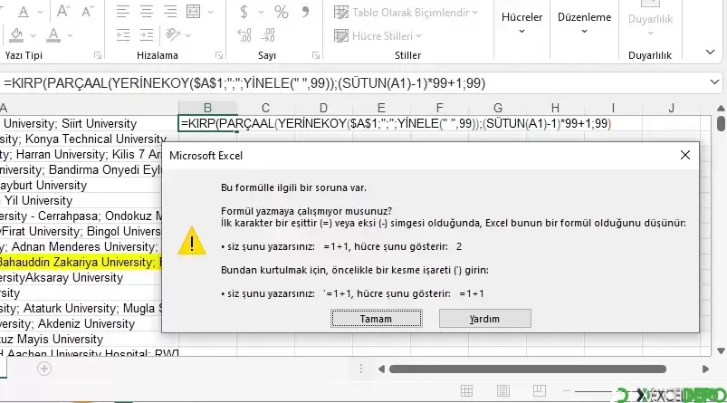
Task: Open currency format dropdown arrow
Action: (x=261, y=12)
